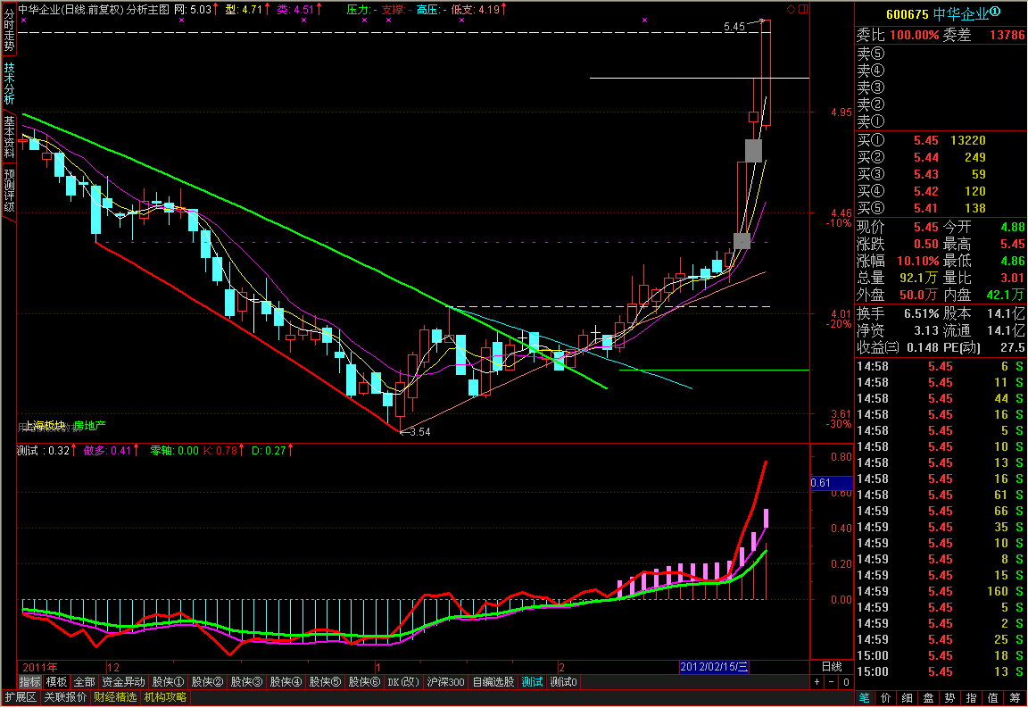Switch to the 股侠③ tab

[x=246, y=682]
